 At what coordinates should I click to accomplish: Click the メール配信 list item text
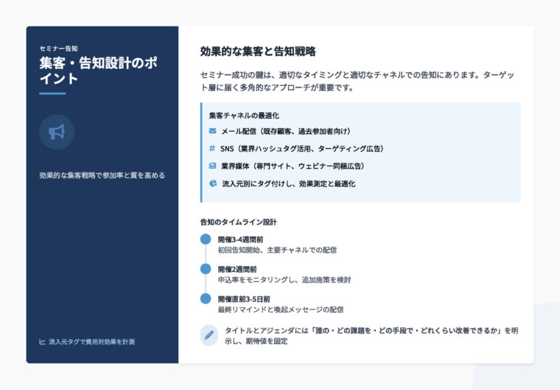[x=286, y=131]
